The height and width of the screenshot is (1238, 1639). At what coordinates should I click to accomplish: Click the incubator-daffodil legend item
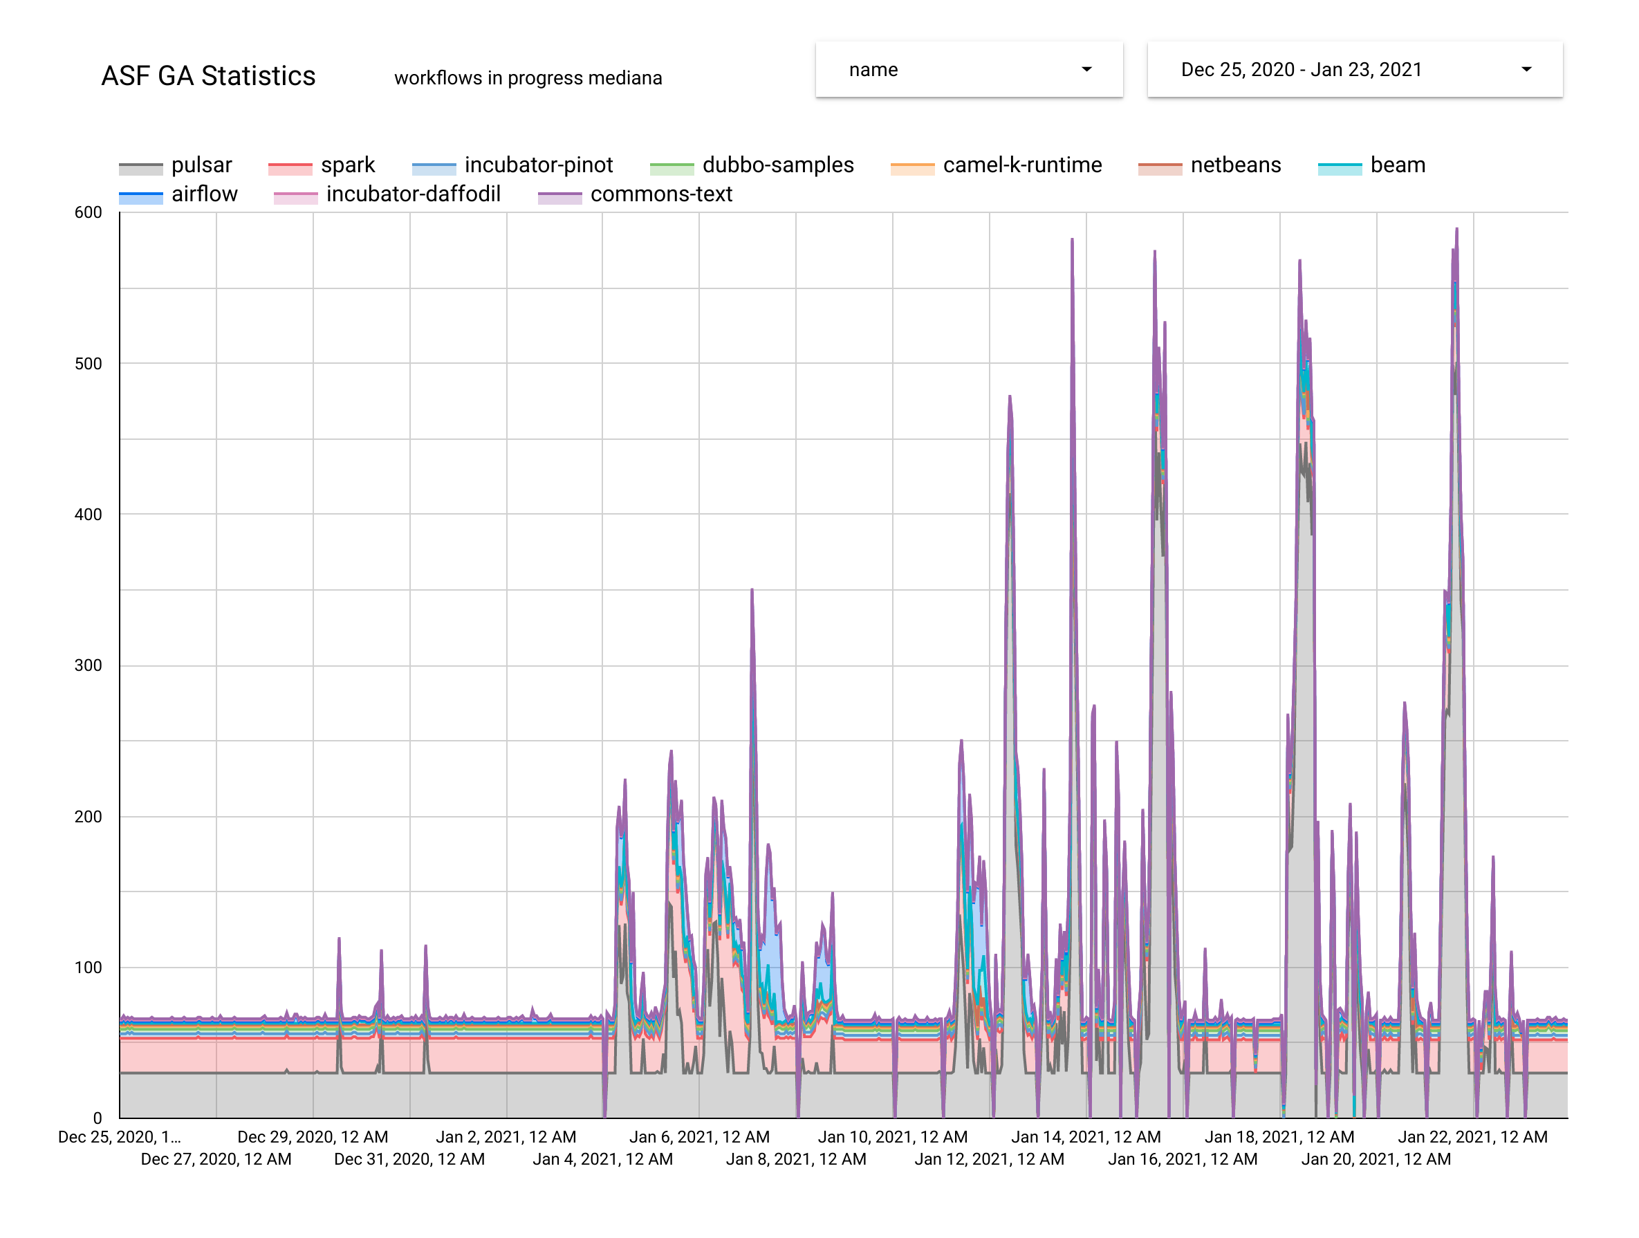coord(413,194)
